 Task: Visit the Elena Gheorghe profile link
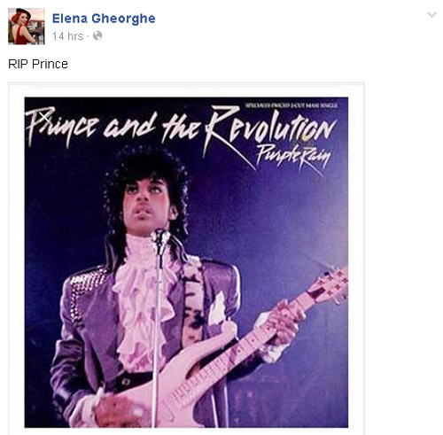pos(104,19)
